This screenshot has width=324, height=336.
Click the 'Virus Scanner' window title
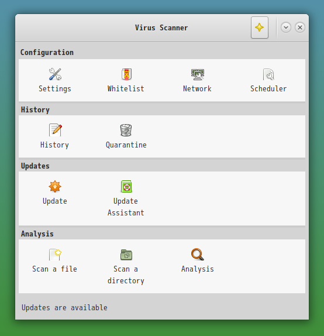pyautogui.click(x=161, y=28)
